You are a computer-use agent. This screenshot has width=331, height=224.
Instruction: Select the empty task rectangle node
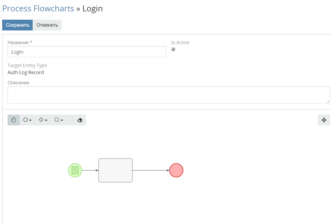(x=116, y=170)
